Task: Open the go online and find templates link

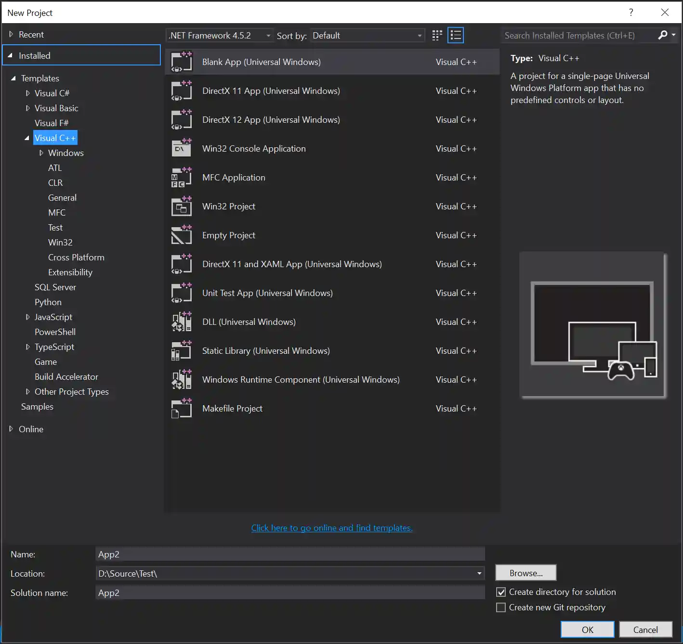Action: pos(331,528)
